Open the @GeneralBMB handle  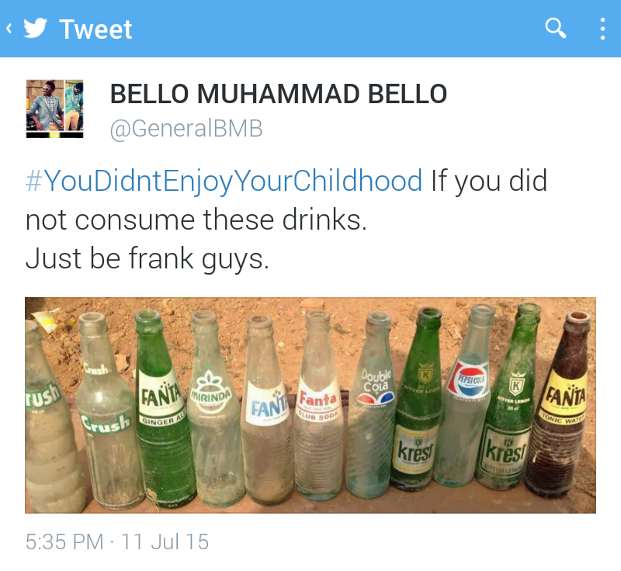coord(186,129)
